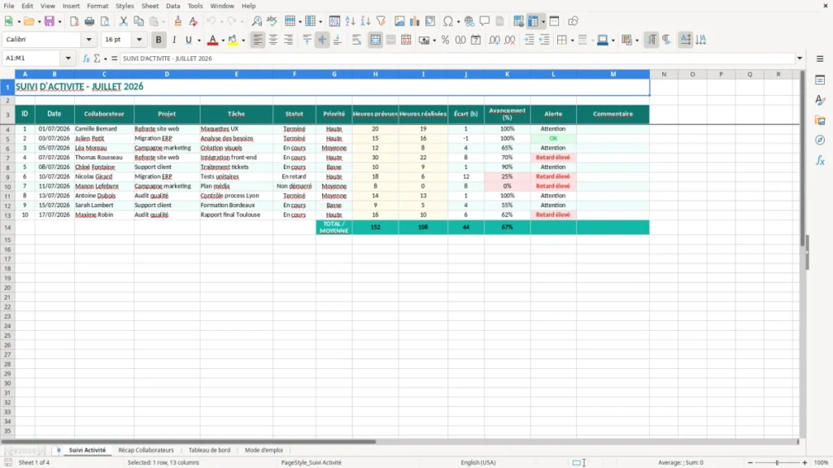Toggle Freeze Rows and Columns
Viewport: 833px width, 468px height.
click(x=533, y=21)
